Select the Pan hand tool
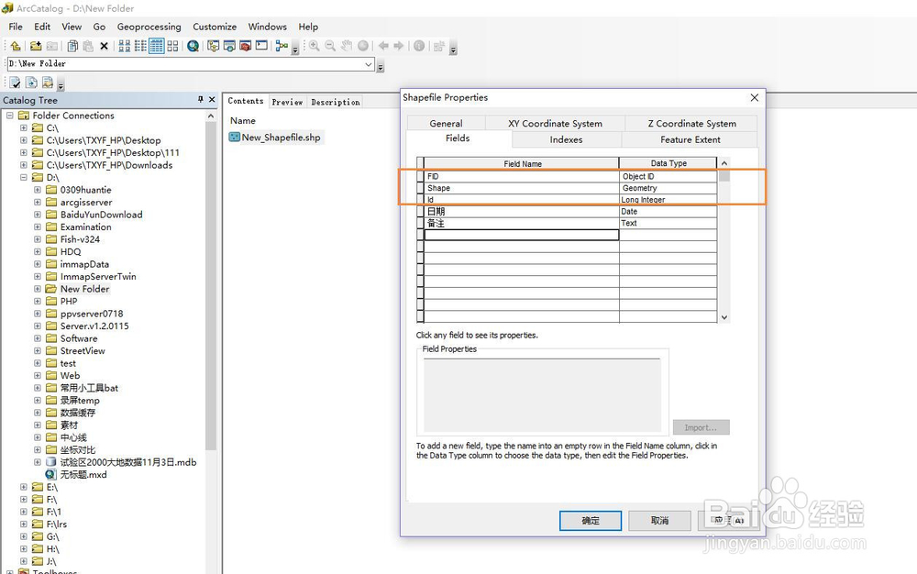Screen dimensions: 917x574 [x=347, y=46]
